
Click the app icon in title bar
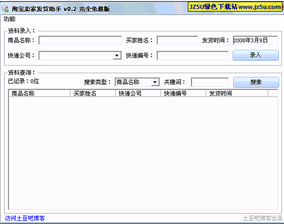[x=5, y=8]
